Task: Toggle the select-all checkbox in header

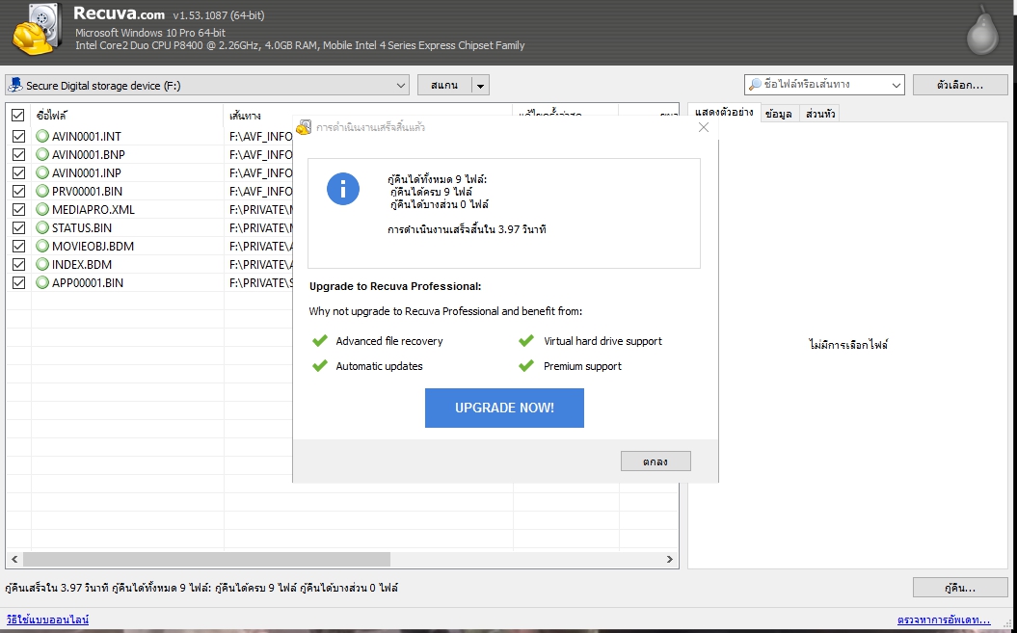Action: point(18,116)
